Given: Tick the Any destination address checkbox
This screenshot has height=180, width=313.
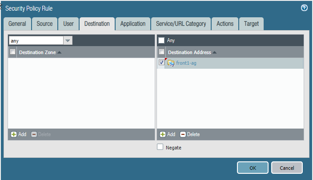Looking at the screenshot, I should [161, 40].
